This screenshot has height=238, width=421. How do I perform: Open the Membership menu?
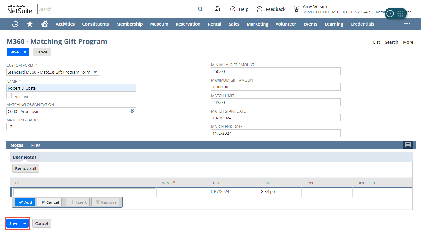[129, 24]
